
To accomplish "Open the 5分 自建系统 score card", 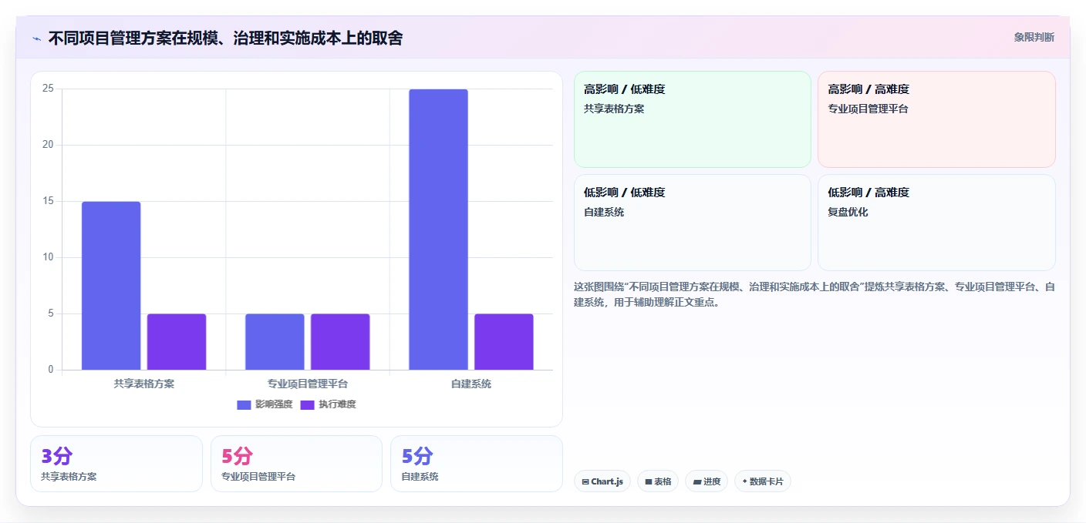I will coord(477,464).
